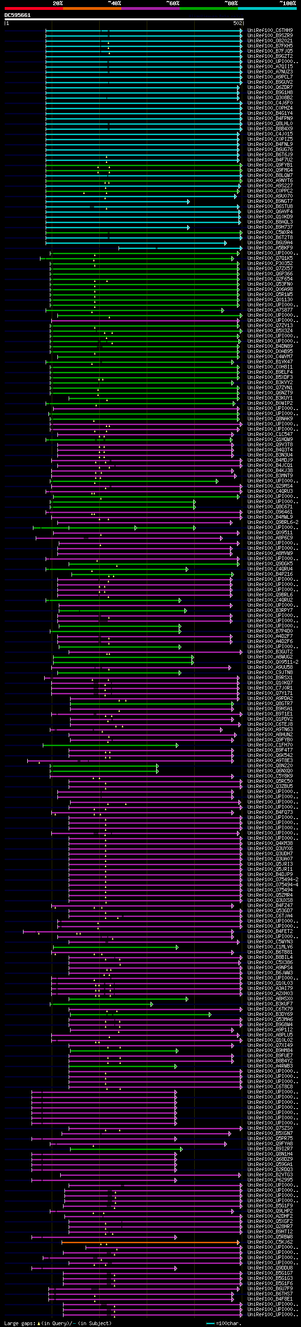Select the UniRef100_B6UG76 label
Viewport: 301px width, 1327px height.
pos(270,149)
